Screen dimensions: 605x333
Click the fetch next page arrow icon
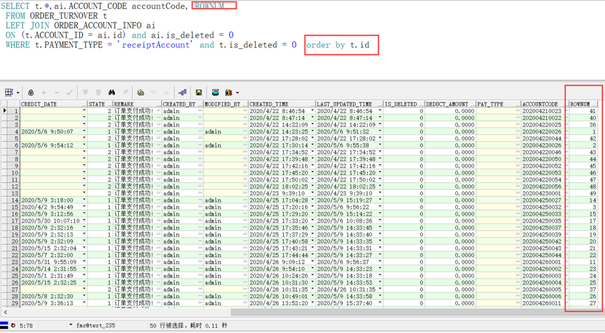click(x=85, y=92)
